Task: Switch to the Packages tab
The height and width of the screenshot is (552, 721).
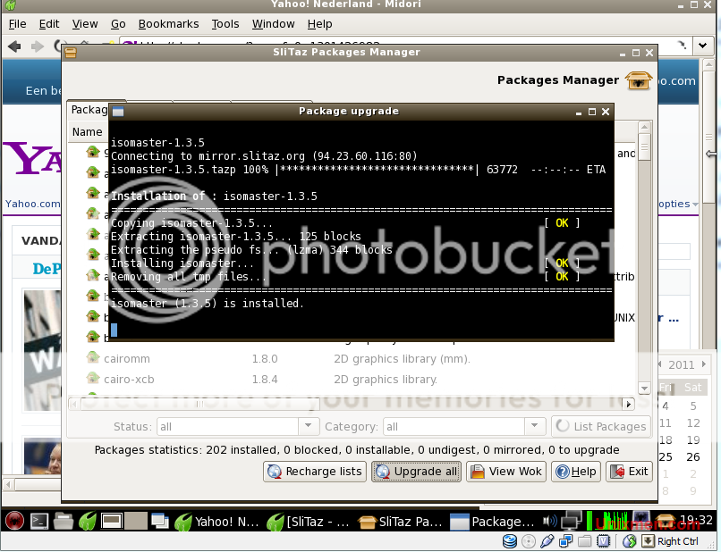Action: 89,109
